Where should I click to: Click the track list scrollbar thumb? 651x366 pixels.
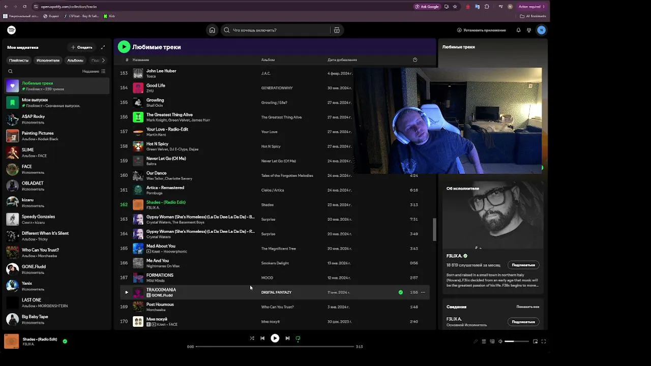tap(434, 230)
